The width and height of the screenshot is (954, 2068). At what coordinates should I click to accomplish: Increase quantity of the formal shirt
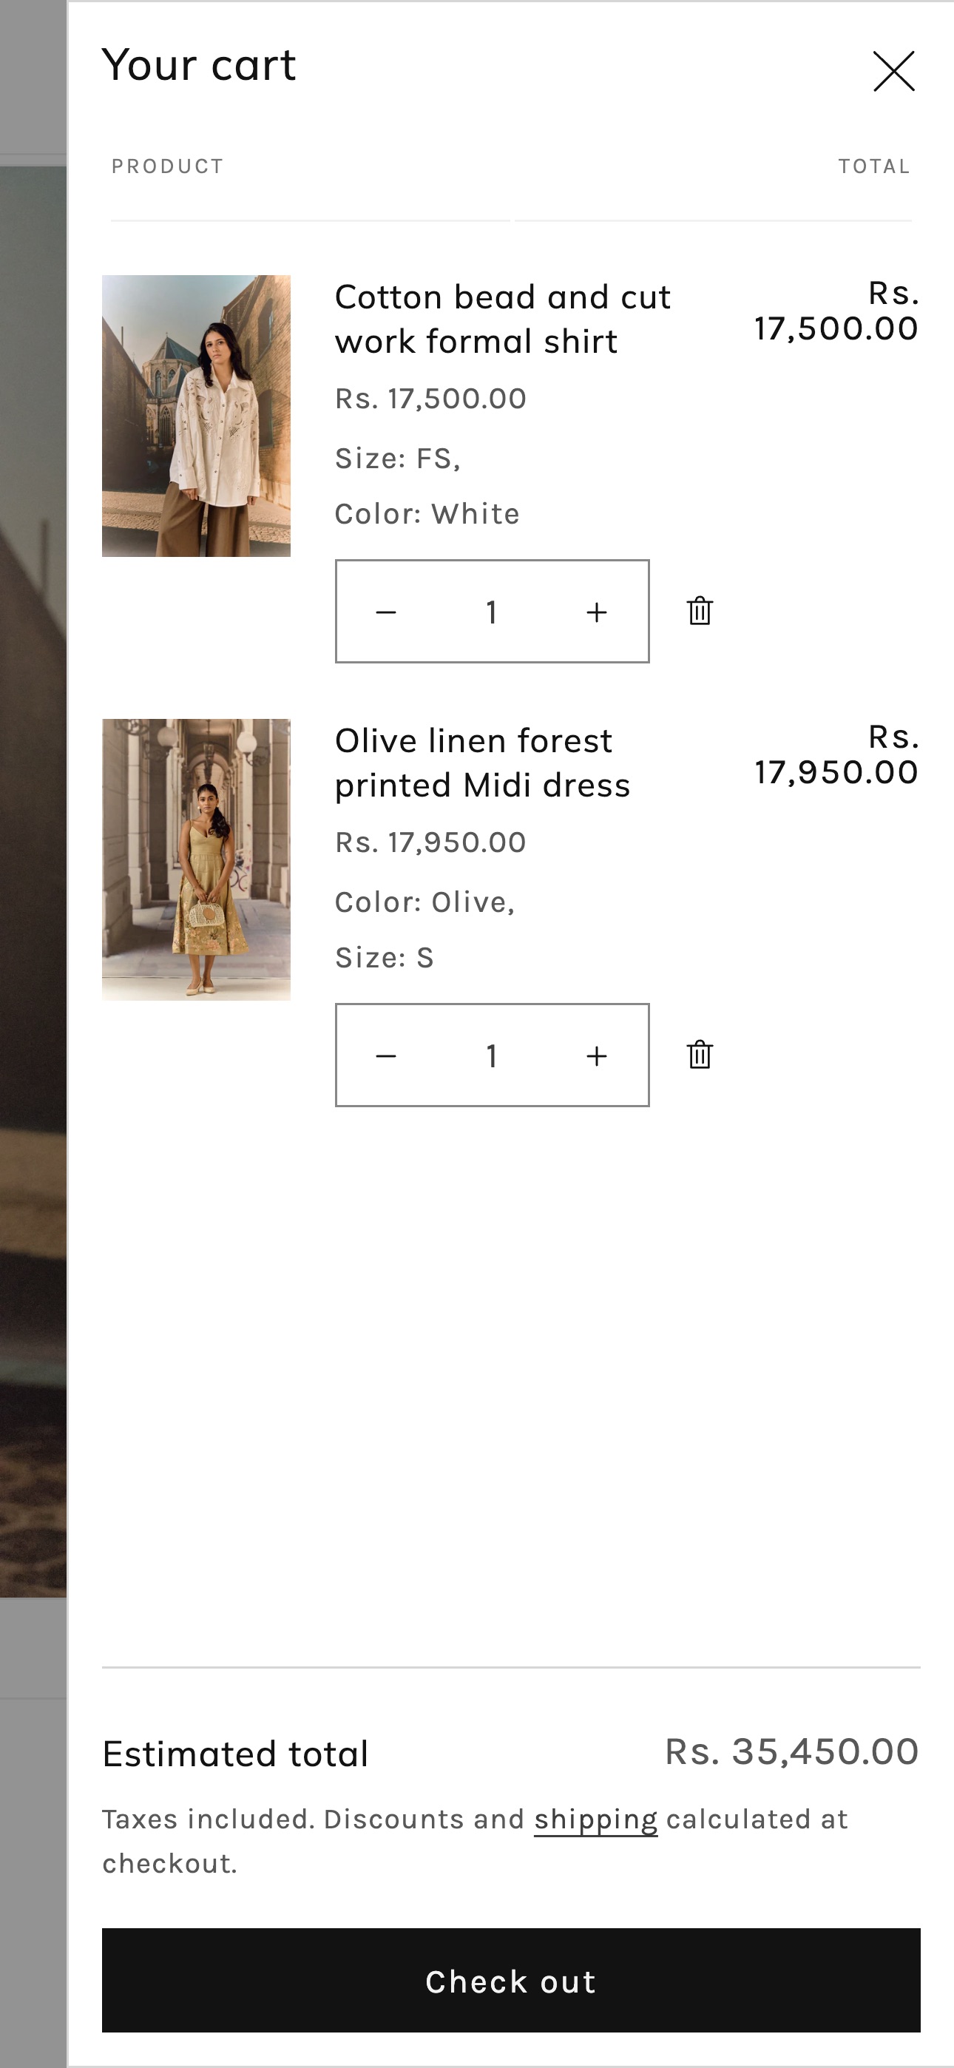[596, 612]
